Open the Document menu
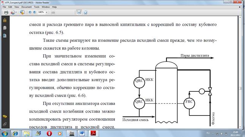Viewport: 245px width, 137px height. click(x=27, y=7)
